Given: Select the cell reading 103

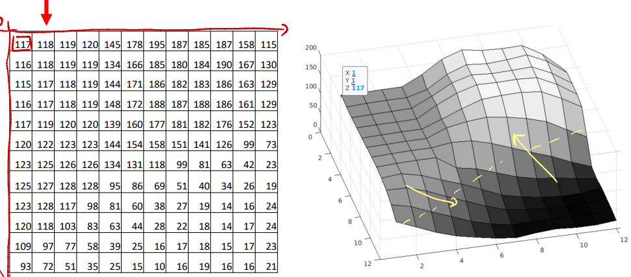Looking at the screenshot, I should [x=66, y=222].
